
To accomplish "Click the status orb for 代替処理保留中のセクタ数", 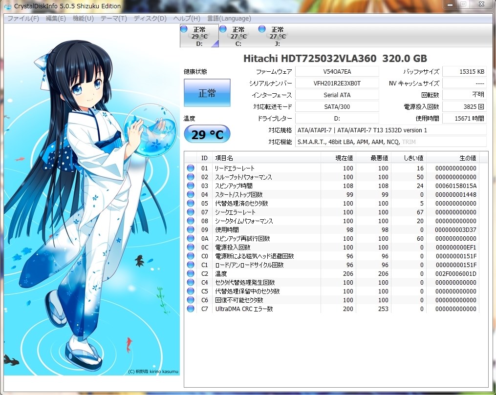I will point(191,291).
